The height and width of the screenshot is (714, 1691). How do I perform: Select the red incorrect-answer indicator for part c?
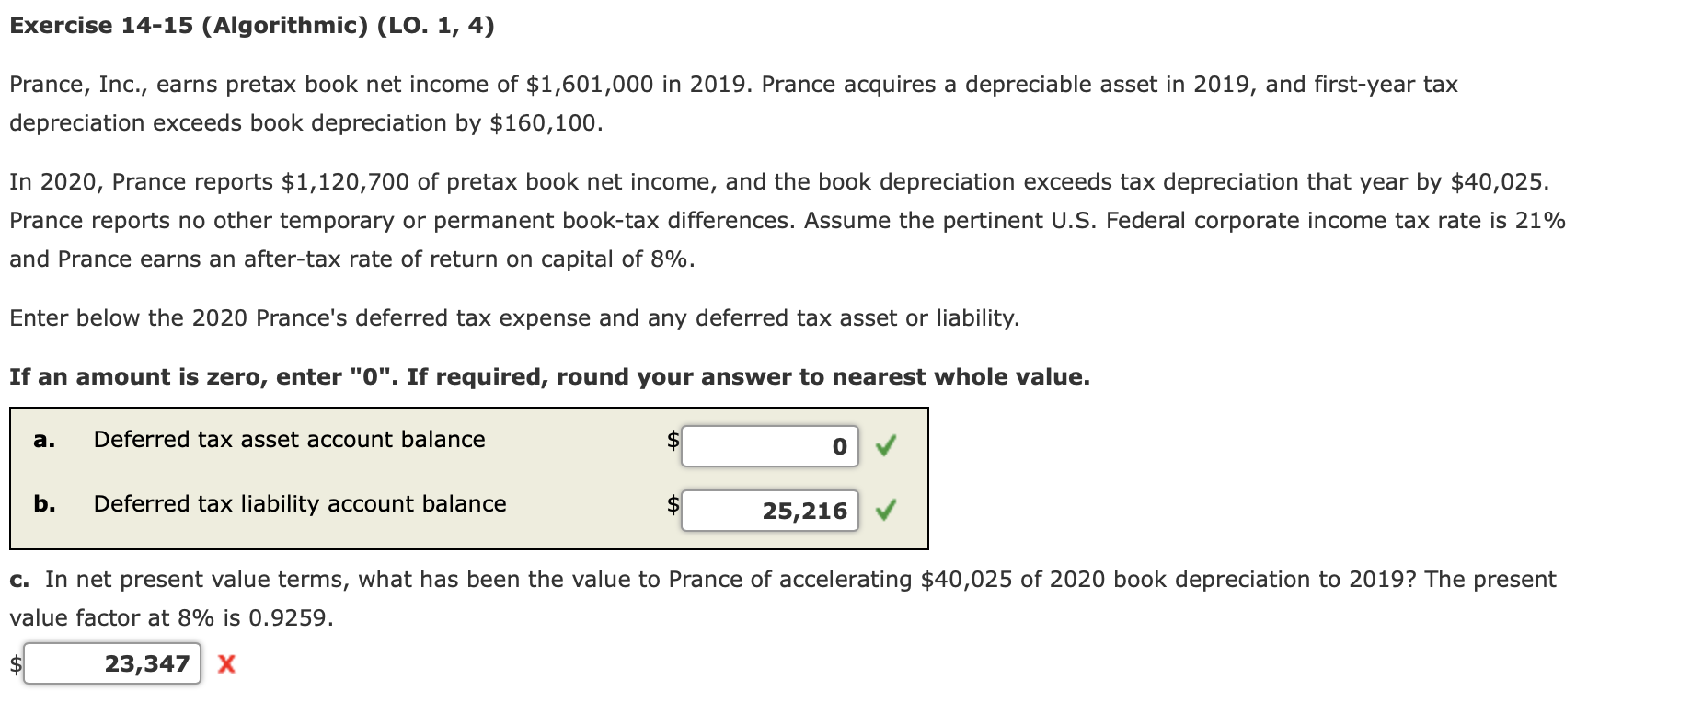coord(224,663)
